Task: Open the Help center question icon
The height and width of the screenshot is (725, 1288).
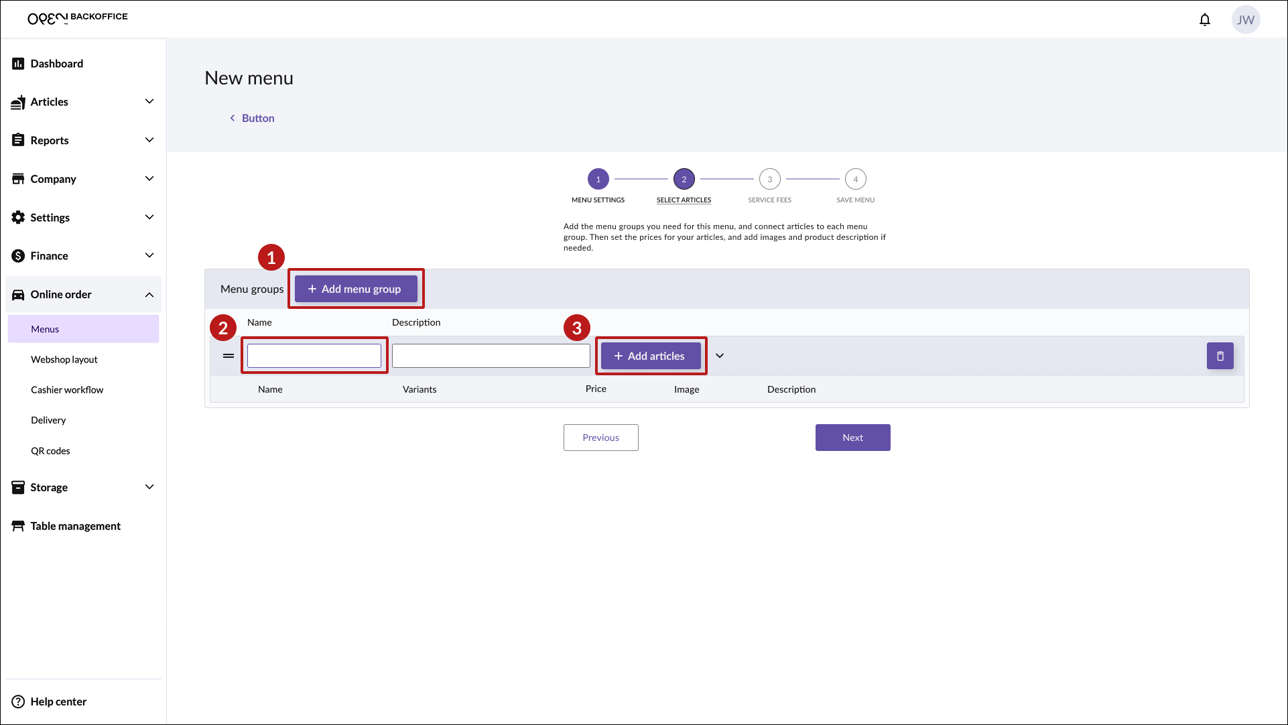Action: pyautogui.click(x=18, y=702)
